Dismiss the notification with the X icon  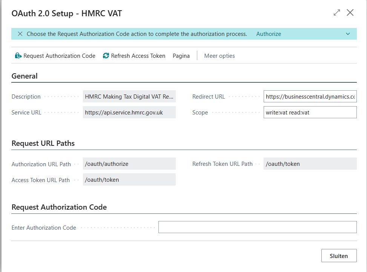[20, 34]
